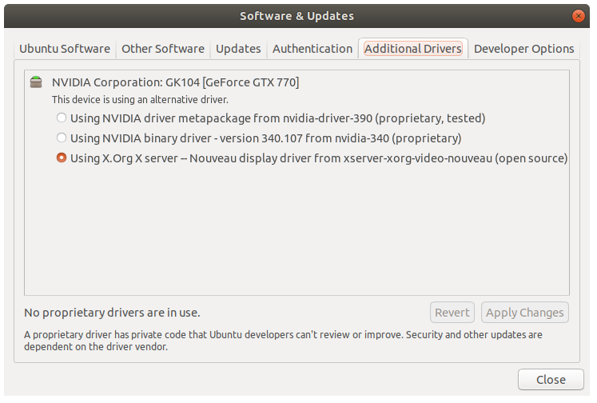
Task: Click the Close button at the bottom
Action: tap(551, 379)
